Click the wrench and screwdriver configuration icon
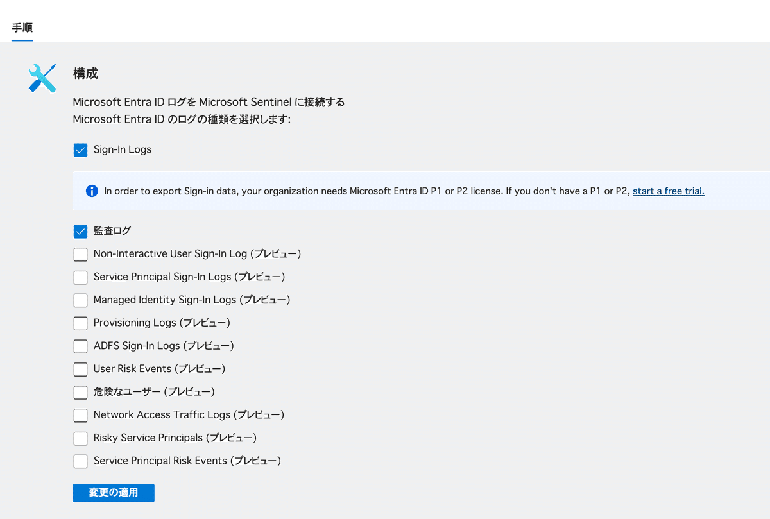 42,78
